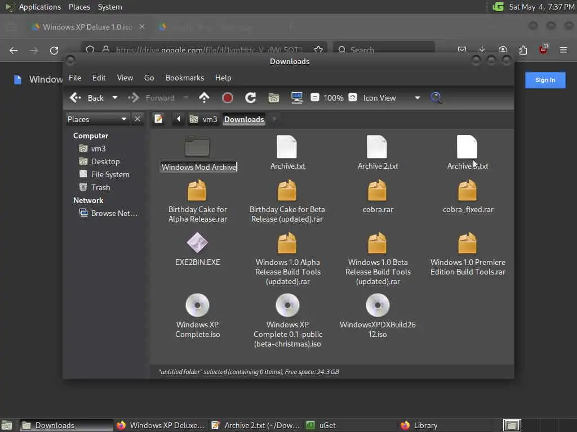Select the new folder icon being renamed

(197, 147)
